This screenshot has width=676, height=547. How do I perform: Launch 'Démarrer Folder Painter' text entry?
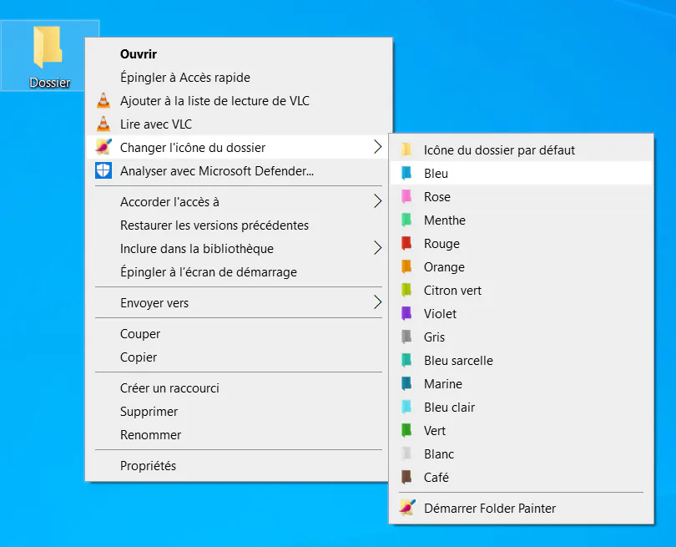point(490,509)
